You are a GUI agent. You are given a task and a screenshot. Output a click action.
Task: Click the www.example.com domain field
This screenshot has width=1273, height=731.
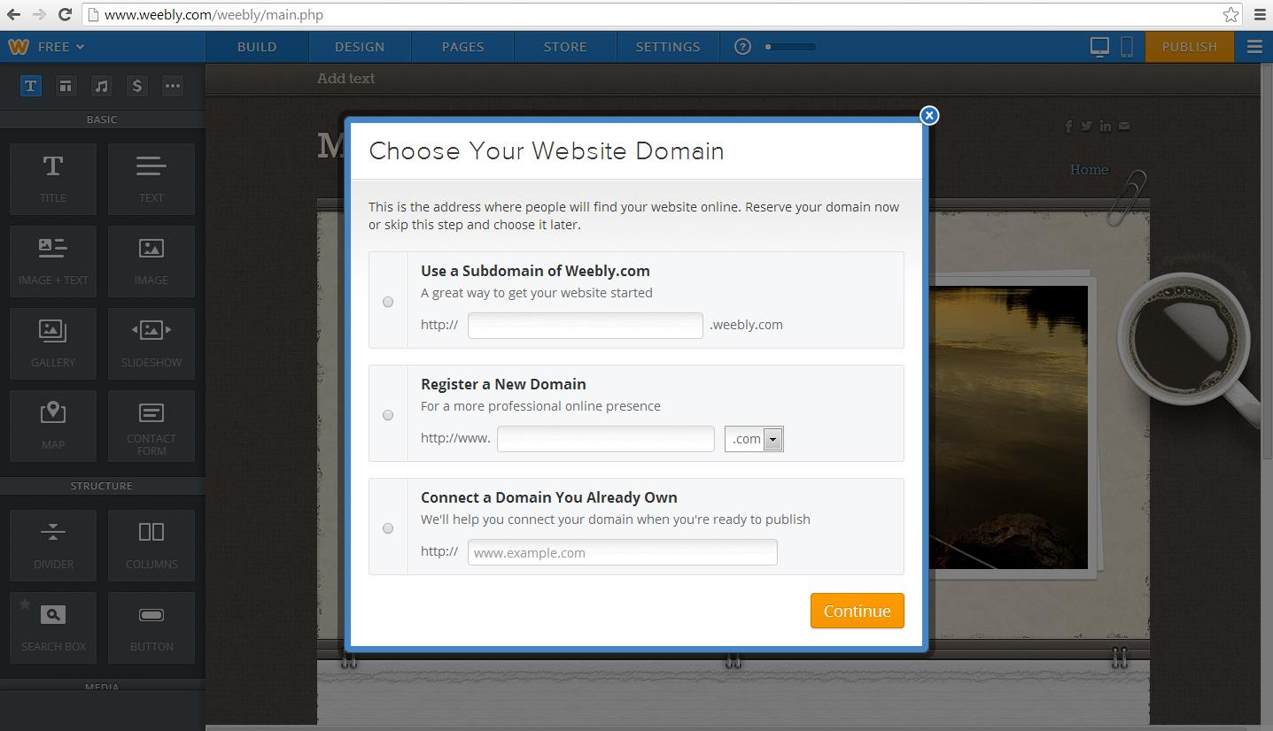tap(623, 552)
